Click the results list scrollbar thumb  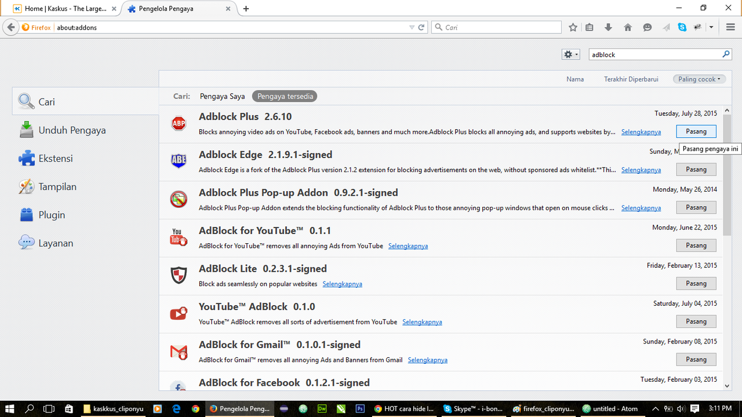(x=727, y=175)
